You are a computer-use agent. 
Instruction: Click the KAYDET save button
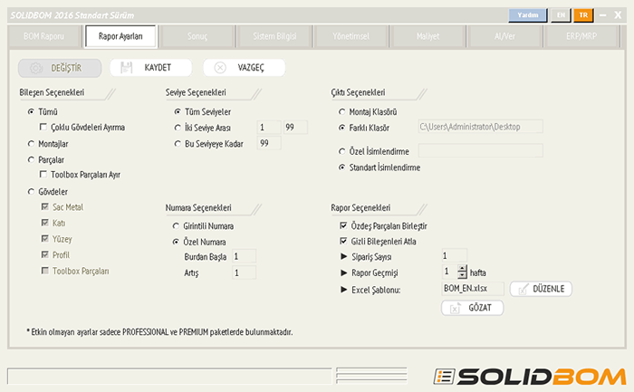(151, 68)
